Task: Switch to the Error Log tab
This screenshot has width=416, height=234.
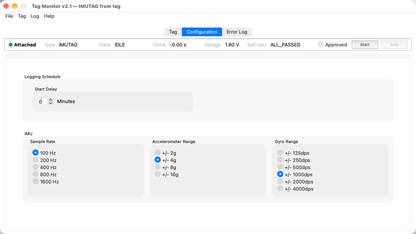Action: click(237, 32)
